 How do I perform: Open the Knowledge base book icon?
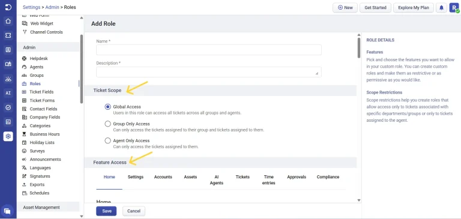[x=8, y=64]
